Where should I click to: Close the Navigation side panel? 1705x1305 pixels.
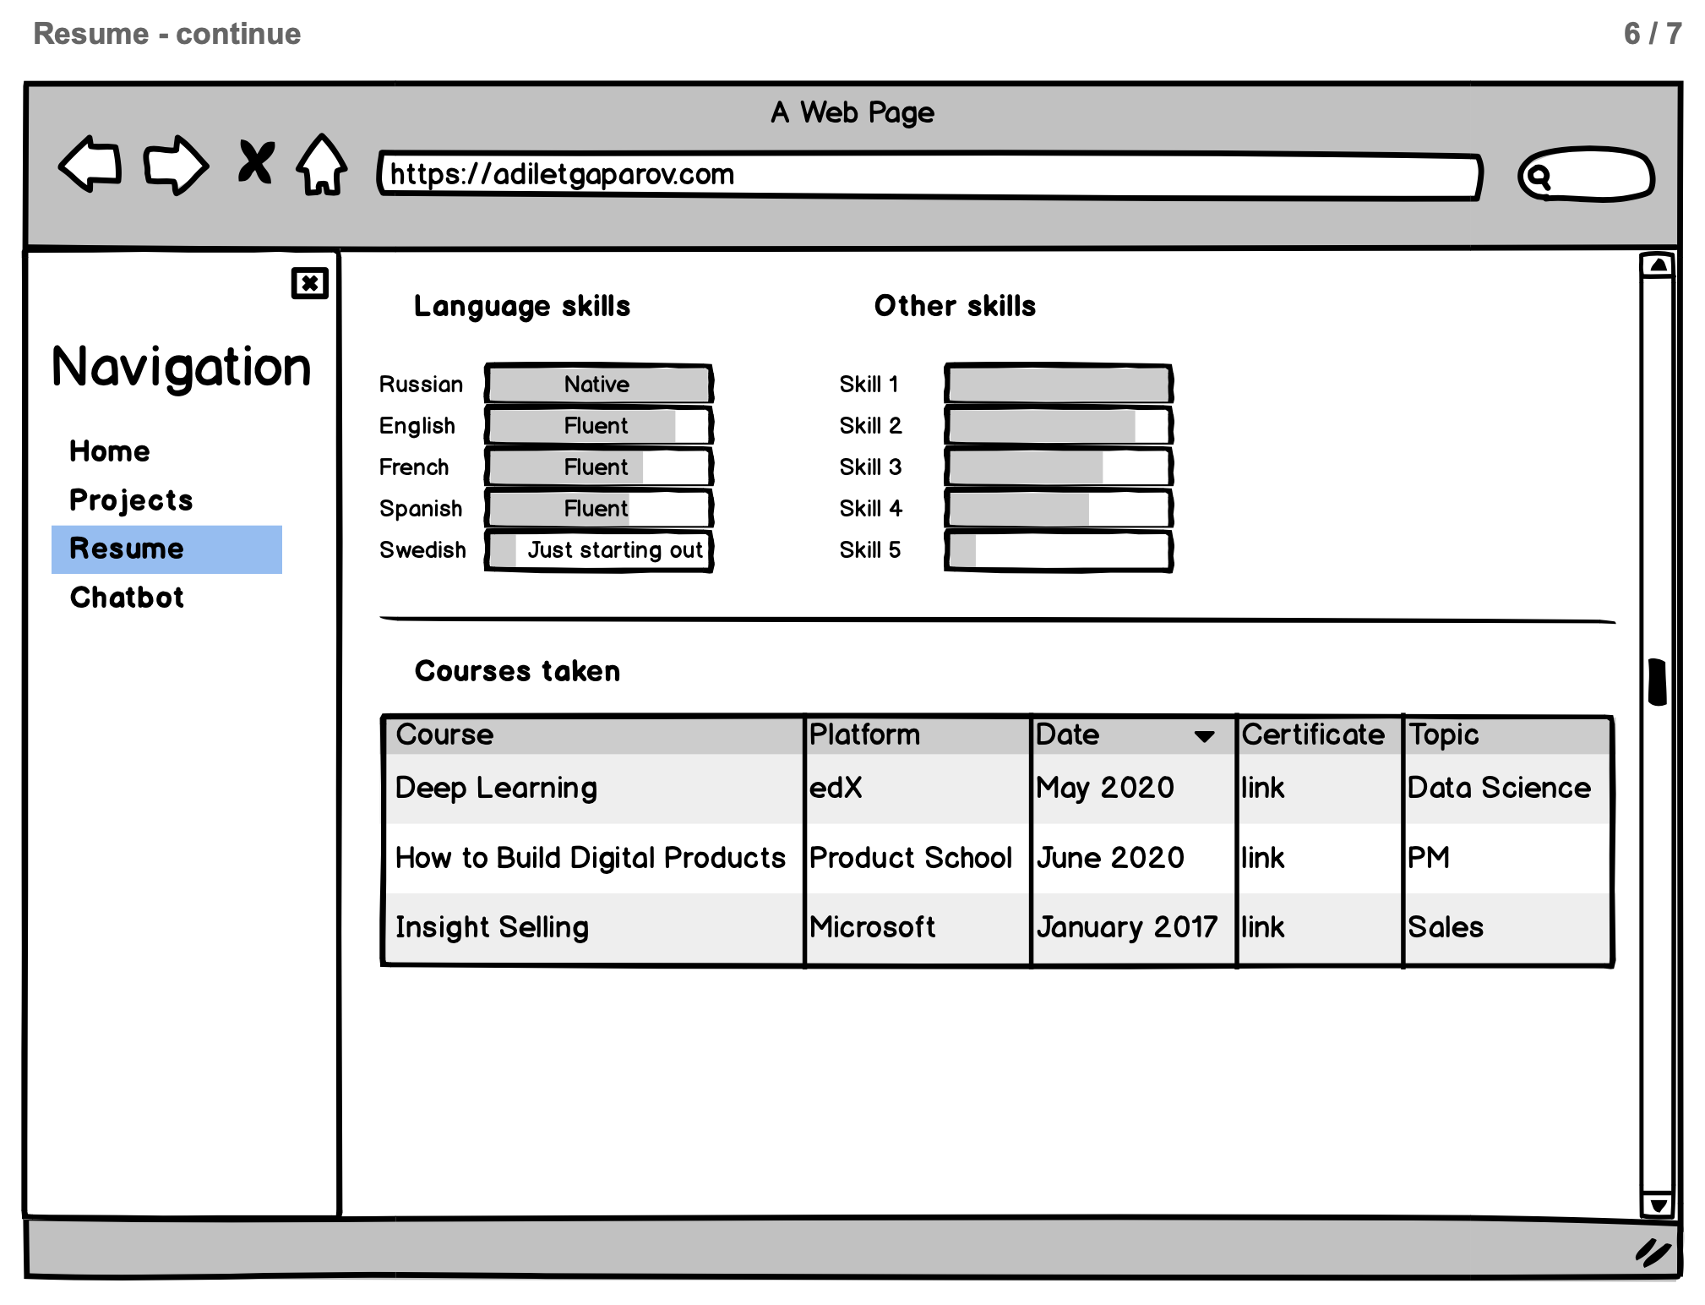309,283
